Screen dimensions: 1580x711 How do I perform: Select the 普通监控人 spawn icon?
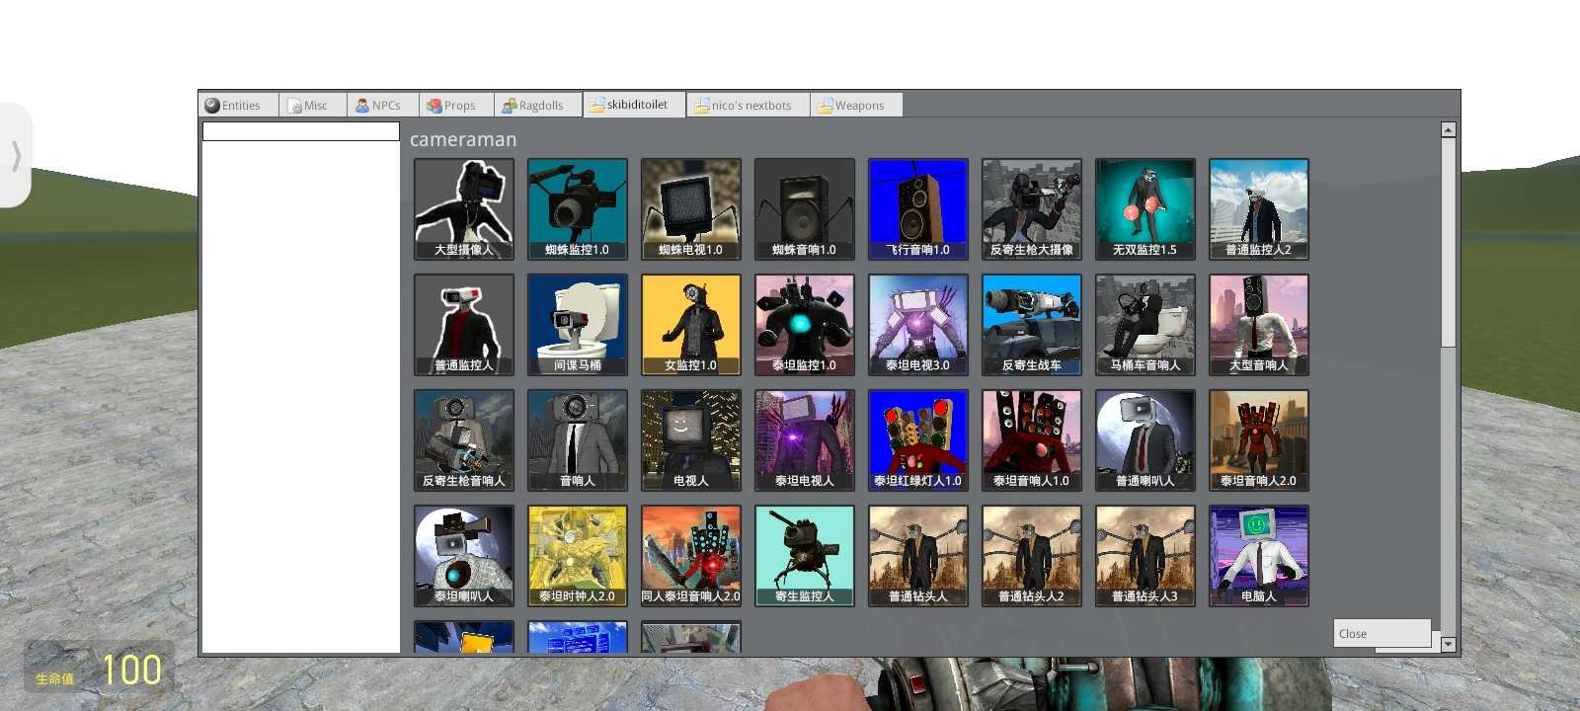(x=464, y=325)
